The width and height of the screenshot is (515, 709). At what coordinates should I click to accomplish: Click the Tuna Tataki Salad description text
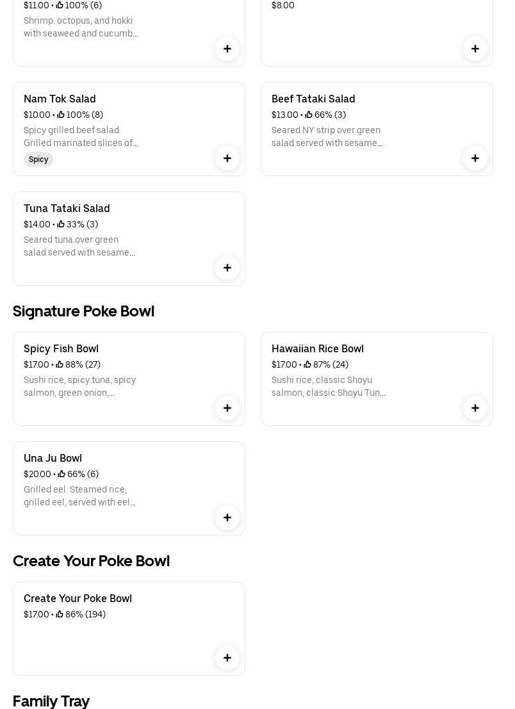79,246
